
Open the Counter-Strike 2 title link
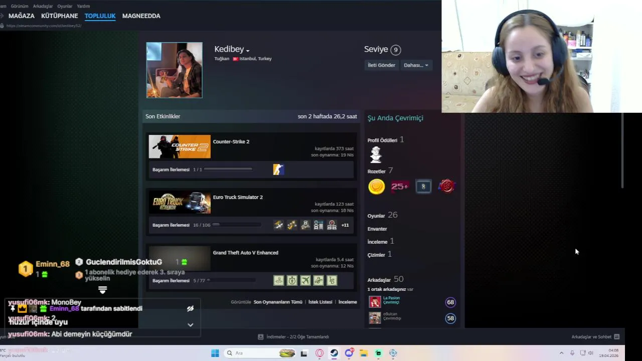coord(231,141)
